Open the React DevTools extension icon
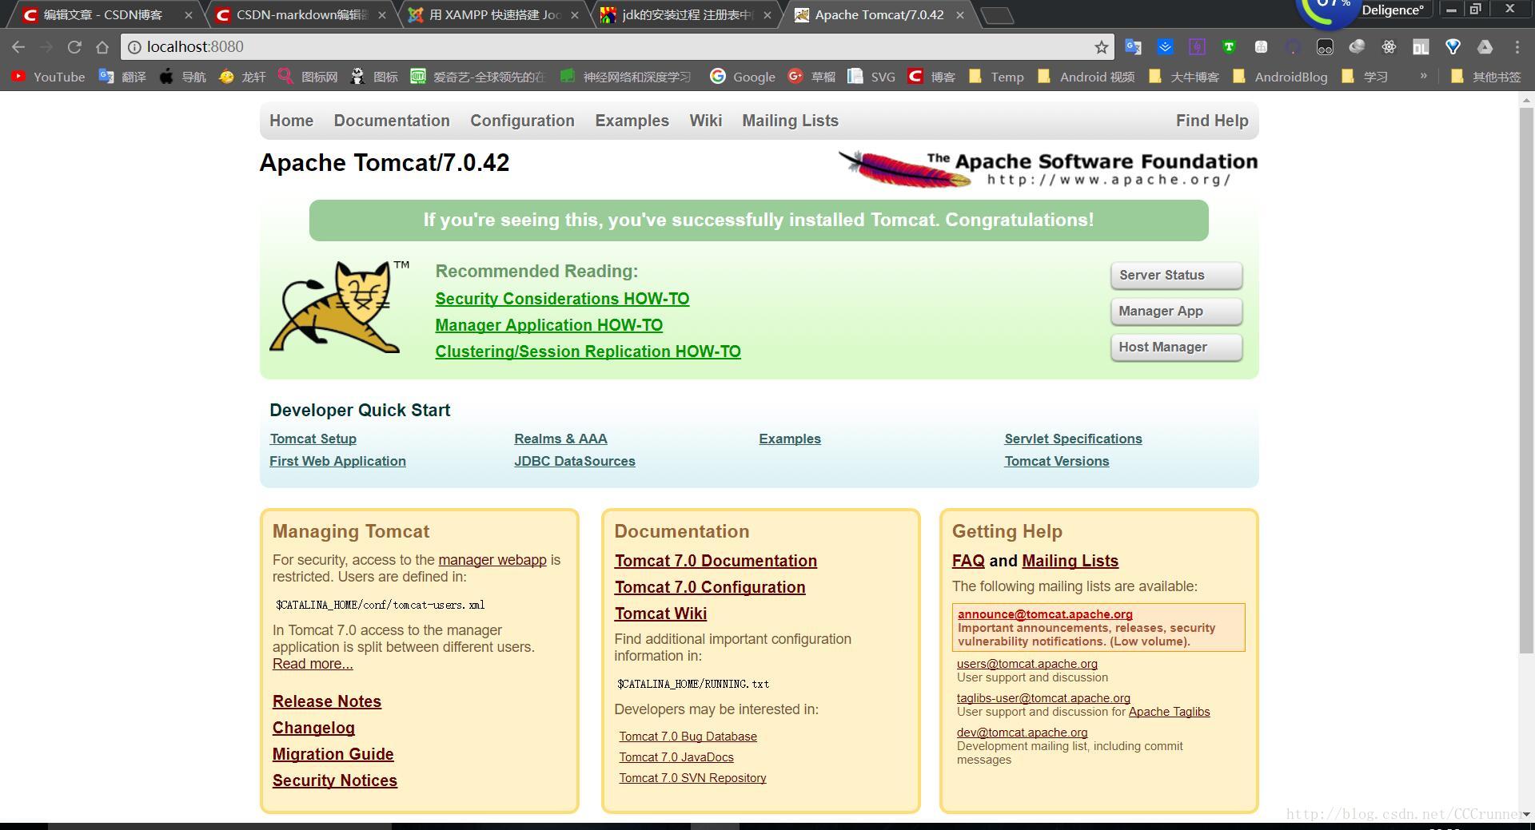This screenshot has height=830, width=1535. [1389, 47]
